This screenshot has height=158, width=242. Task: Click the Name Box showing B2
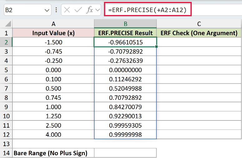click(x=27, y=10)
